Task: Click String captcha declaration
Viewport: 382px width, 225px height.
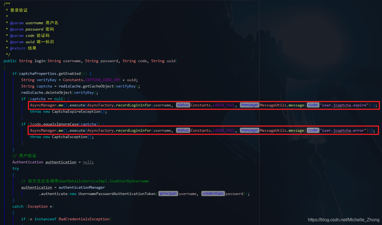Action: click(37, 86)
